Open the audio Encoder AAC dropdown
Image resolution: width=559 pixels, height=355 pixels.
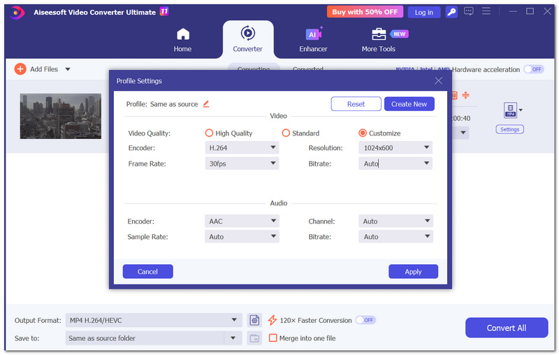click(242, 221)
